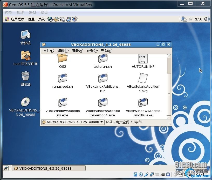The height and width of the screenshot is (180, 212).
Task: Expand the VBOXADDITIONS_4.3.26_98988 location dropdown
Action: coord(73,122)
